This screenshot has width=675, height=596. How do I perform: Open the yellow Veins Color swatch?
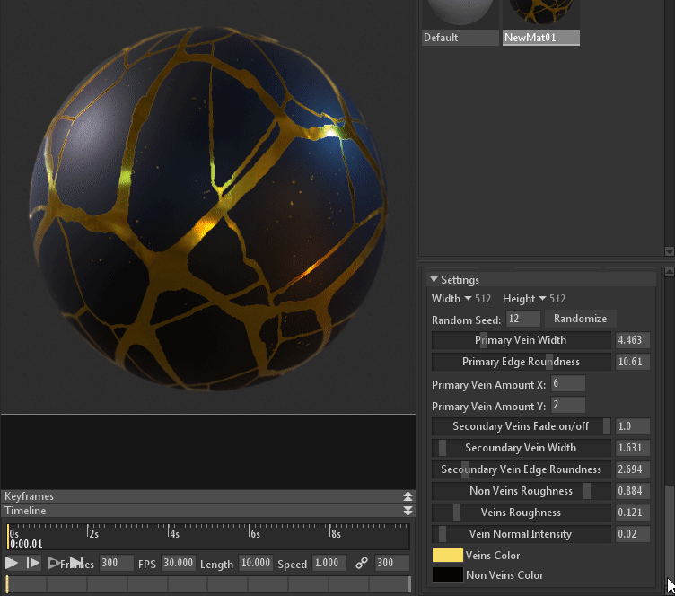pyautogui.click(x=448, y=555)
